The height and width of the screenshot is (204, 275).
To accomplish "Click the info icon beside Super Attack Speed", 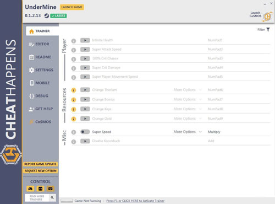I will pos(74,50).
